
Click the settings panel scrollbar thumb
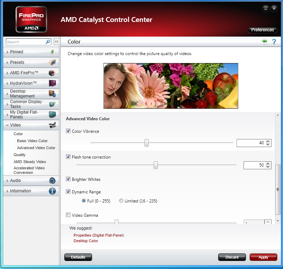278,189
